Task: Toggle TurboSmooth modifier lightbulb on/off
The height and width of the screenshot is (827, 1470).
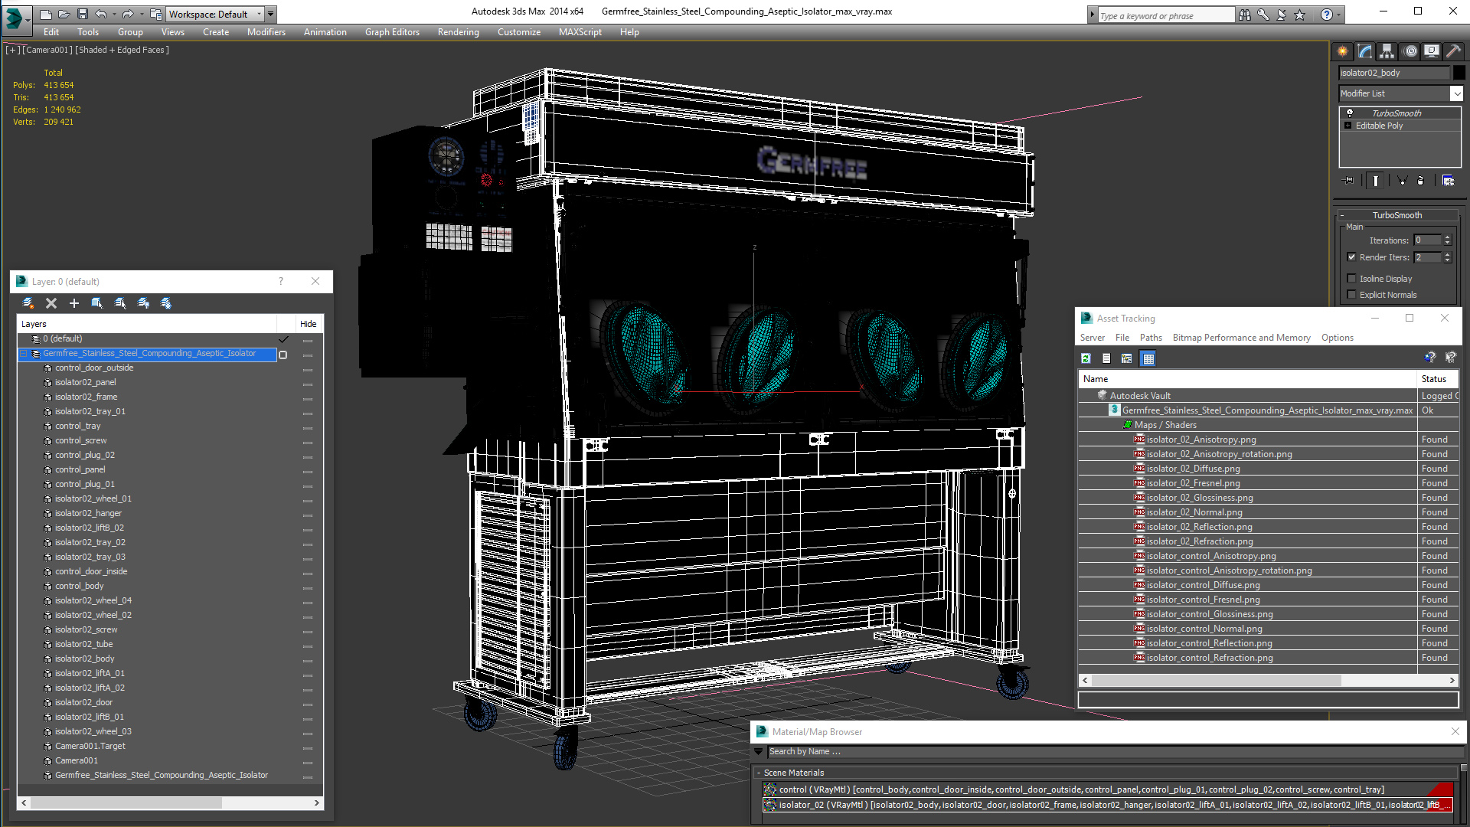Action: (1350, 113)
